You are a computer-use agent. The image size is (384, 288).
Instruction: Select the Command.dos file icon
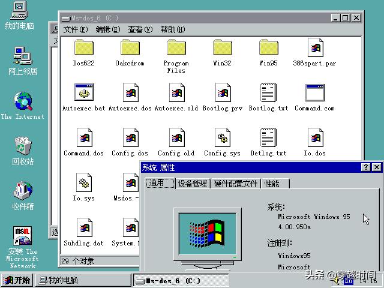click(85, 137)
